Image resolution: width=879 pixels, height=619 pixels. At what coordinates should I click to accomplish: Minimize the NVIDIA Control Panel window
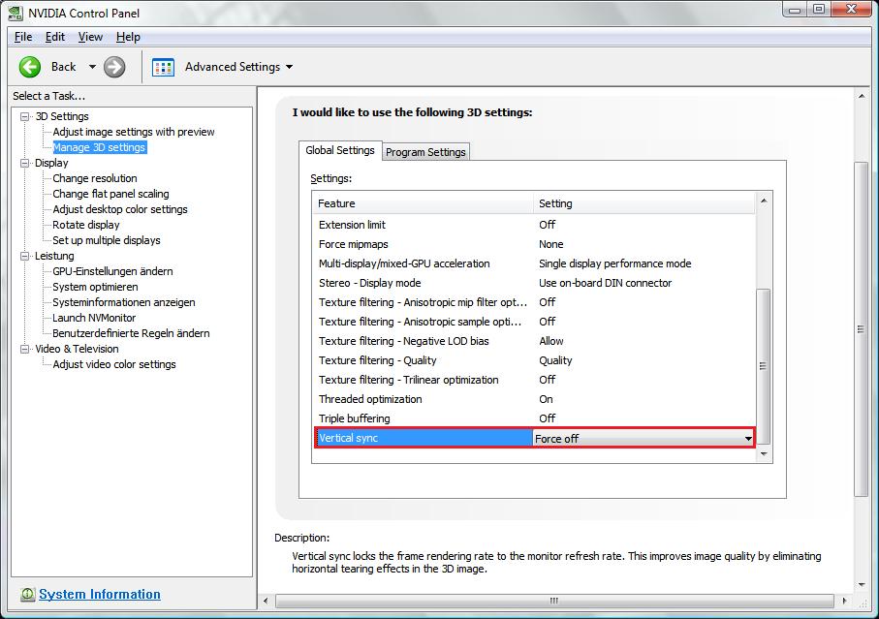click(795, 9)
